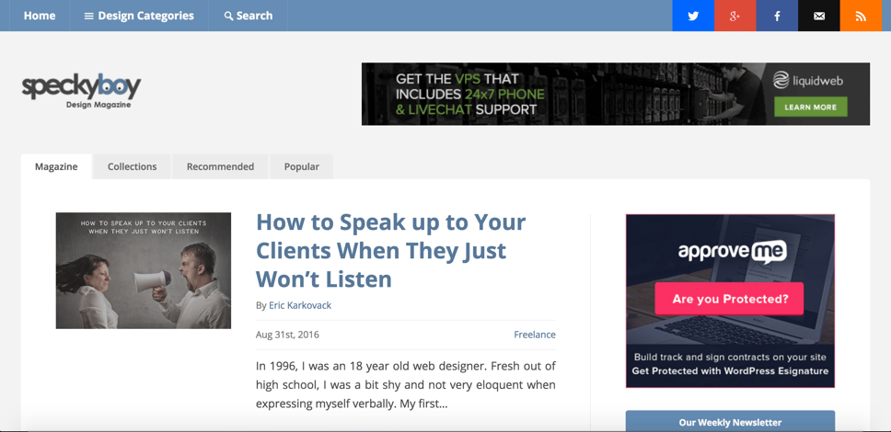Image resolution: width=891 pixels, height=432 pixels.
Task: Click the Speckyboy Design Magazine logo
Action: 81,91
